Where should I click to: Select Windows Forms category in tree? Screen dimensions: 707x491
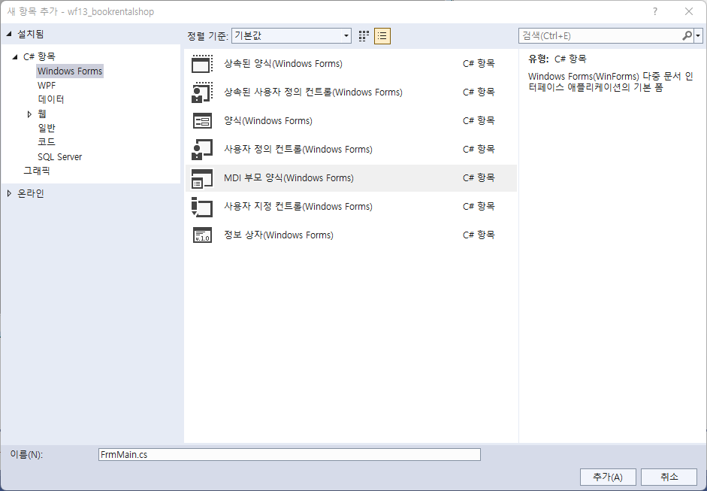pos(70,71)
